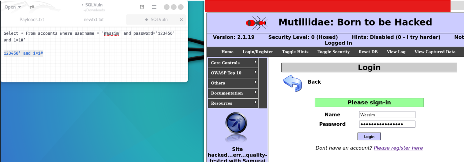Image resolution: width=464 pixels, height=162 pixels.
Task: Click the Version: 2.1.19 text
Action: click(x=234, y=37)
